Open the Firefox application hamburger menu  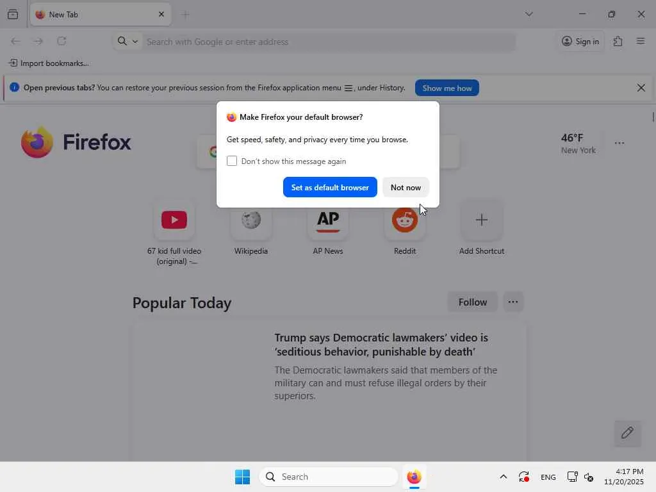pyautogui.click(x=641, y=41)
